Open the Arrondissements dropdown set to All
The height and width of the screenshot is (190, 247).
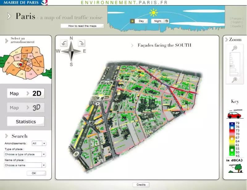tap(39, 143)
